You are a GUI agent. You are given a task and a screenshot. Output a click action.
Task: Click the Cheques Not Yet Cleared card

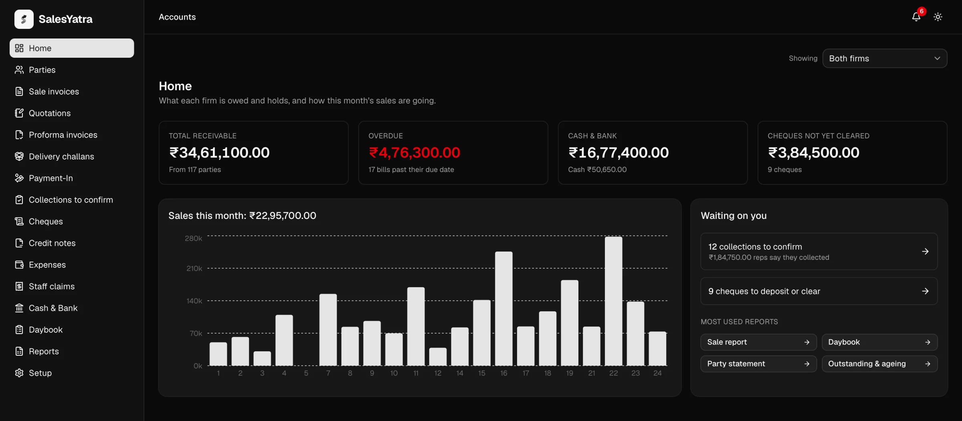(x=852, y=153)
